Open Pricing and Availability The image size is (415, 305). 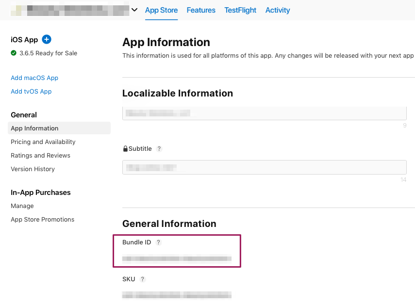tap(43, 142)
